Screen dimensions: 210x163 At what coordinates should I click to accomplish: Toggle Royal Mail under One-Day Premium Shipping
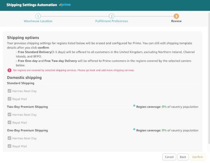9,146
